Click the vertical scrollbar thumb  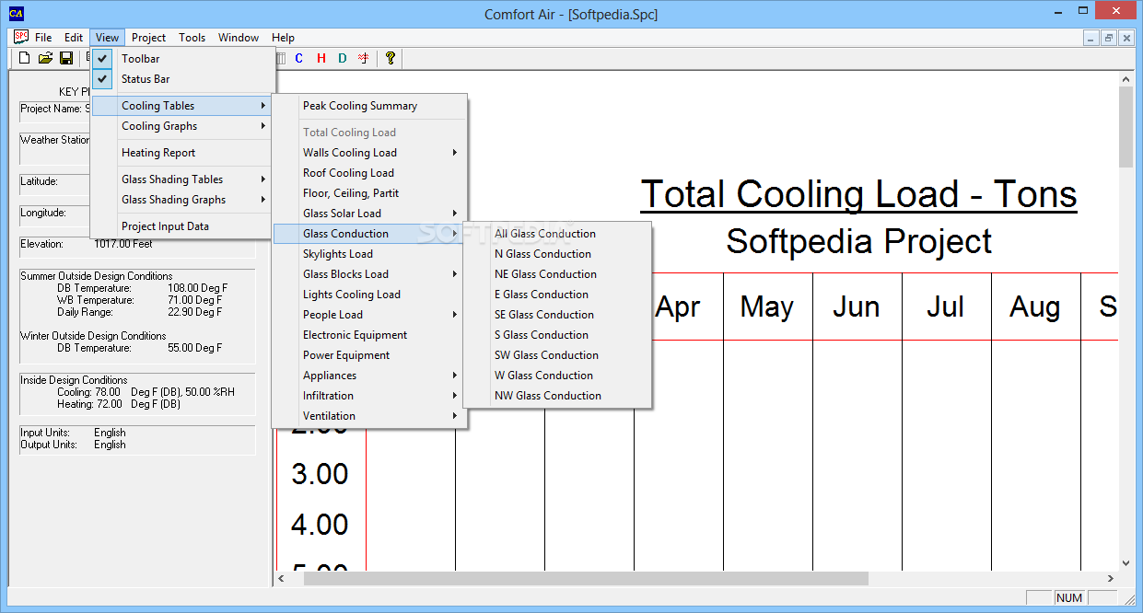click(x=1126, y=128)
